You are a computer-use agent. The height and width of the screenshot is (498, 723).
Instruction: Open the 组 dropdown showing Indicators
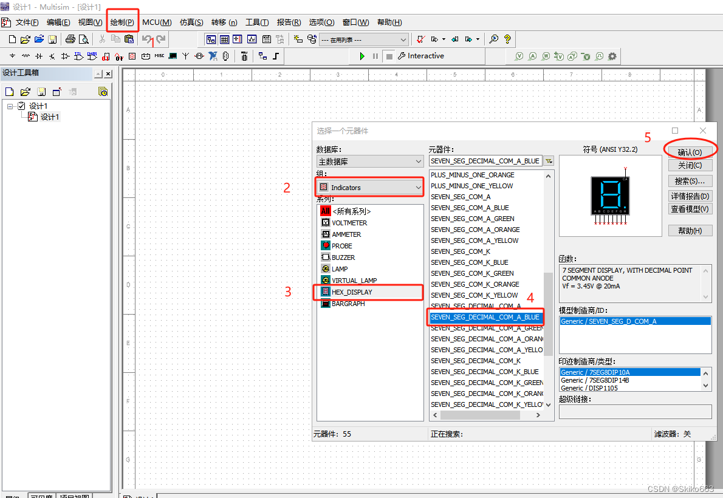pyautogui.click(x=419, y=187)
